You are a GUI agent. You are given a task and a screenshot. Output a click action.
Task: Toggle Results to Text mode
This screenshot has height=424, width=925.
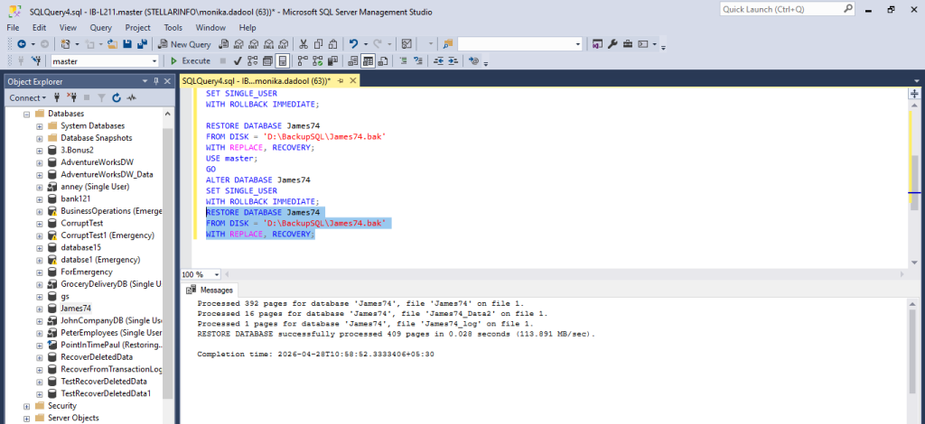tap(353, 60)
